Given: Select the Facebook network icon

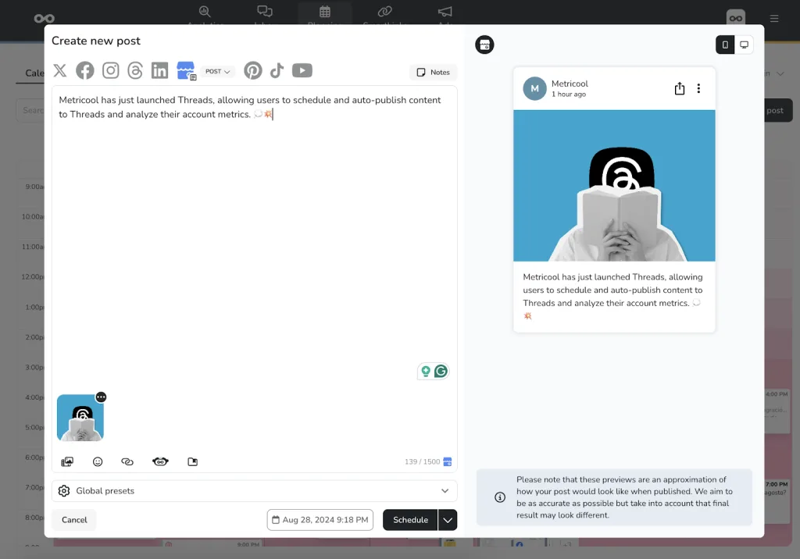Looking at the screenshot, I should (84, 70).
